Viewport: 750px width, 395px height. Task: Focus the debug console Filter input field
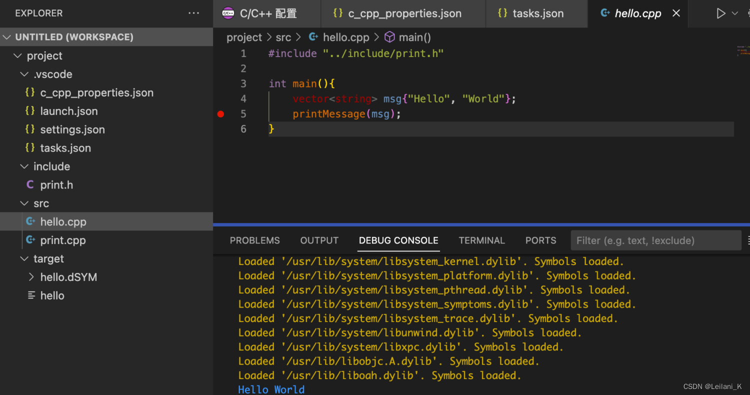656,240
